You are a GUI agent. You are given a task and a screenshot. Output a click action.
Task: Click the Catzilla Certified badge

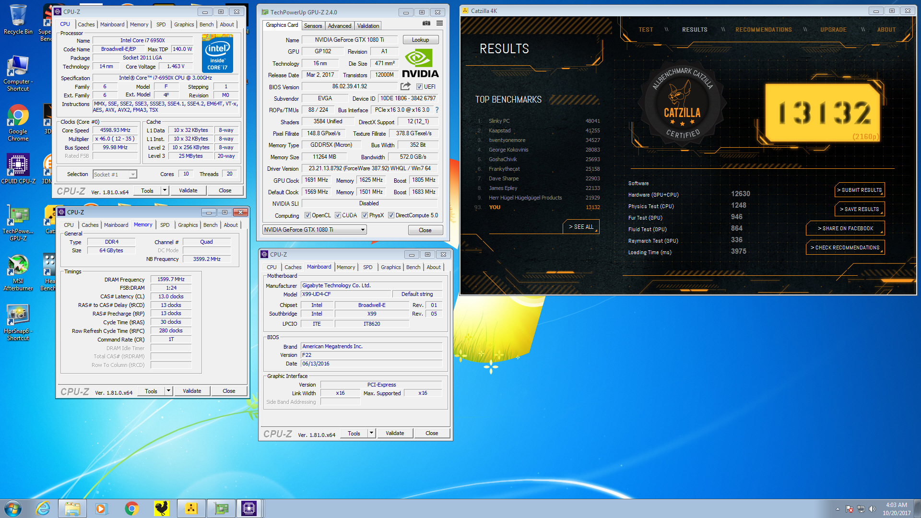[682, 104]
